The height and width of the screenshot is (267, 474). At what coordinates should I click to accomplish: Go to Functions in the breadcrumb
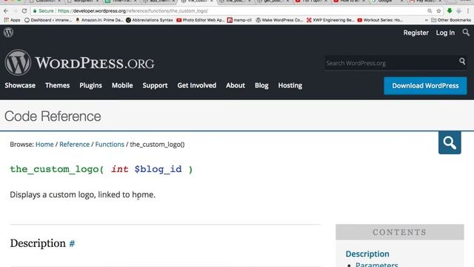coord(110,145)
